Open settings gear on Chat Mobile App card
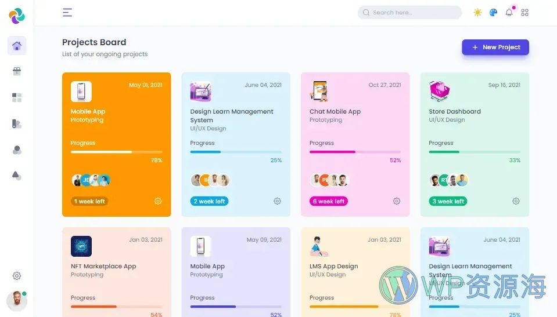 tap(397, 201)
